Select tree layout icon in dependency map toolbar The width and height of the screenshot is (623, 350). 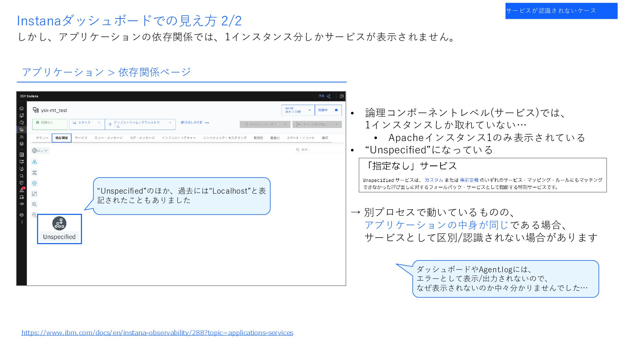click(34, 162)
